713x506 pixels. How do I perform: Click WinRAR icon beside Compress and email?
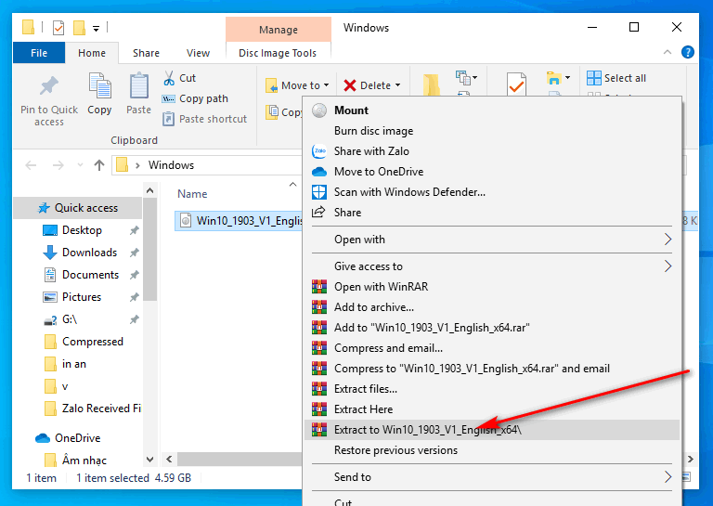tap(319, 348)
